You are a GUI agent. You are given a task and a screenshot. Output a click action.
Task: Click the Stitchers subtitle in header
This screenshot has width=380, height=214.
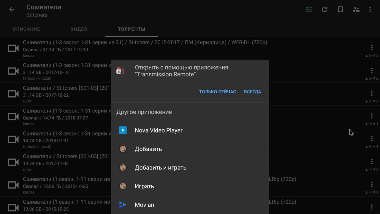[37, 15]
